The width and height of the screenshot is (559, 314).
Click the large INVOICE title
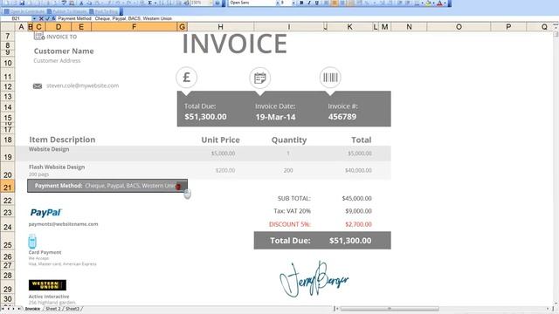[x=235, y=44]
